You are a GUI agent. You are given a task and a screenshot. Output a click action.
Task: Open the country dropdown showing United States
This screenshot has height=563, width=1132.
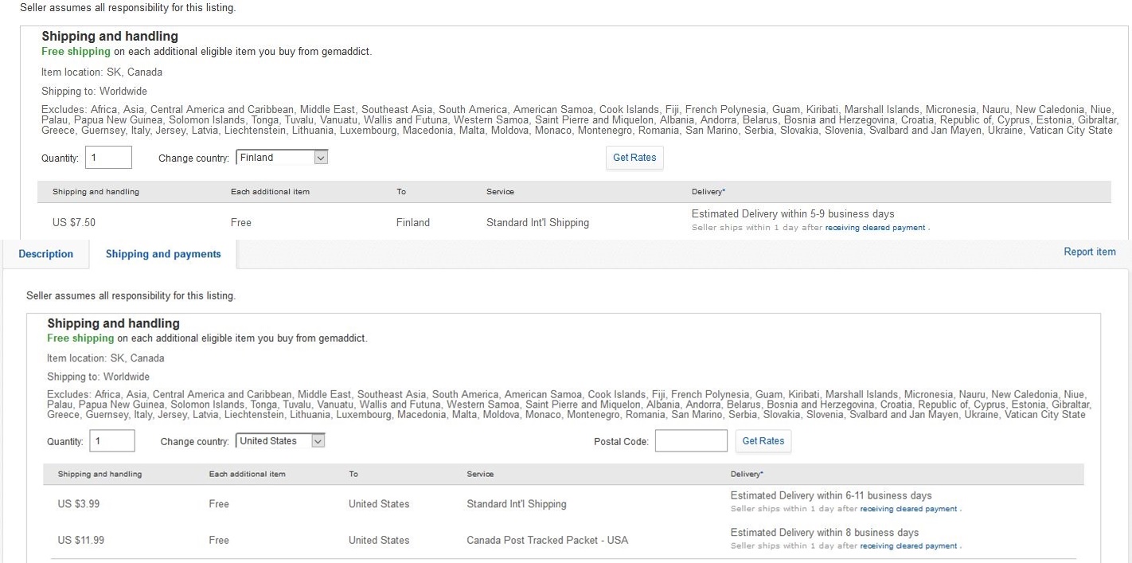(x=273, y=441)
